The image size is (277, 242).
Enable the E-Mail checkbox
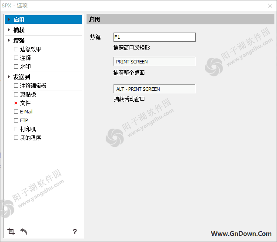pos(16,112)
